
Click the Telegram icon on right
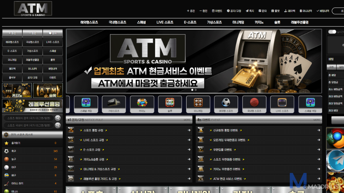pyautogui.click(x=335, y=160)
